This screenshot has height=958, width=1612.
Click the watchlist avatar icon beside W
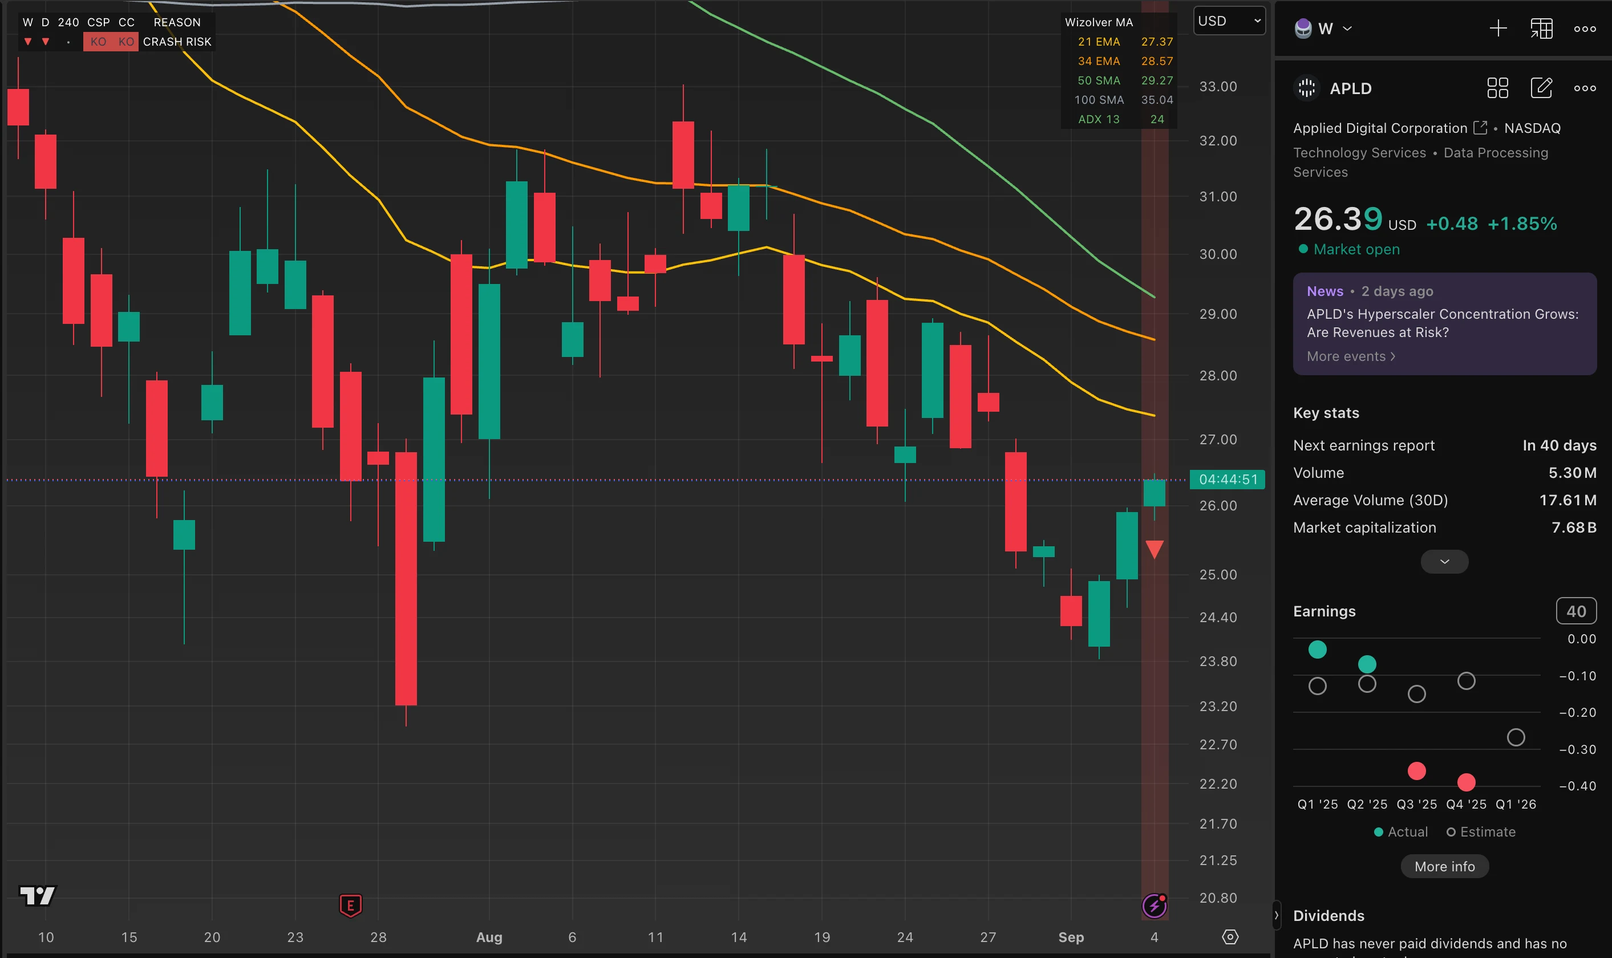(1303, 29)
